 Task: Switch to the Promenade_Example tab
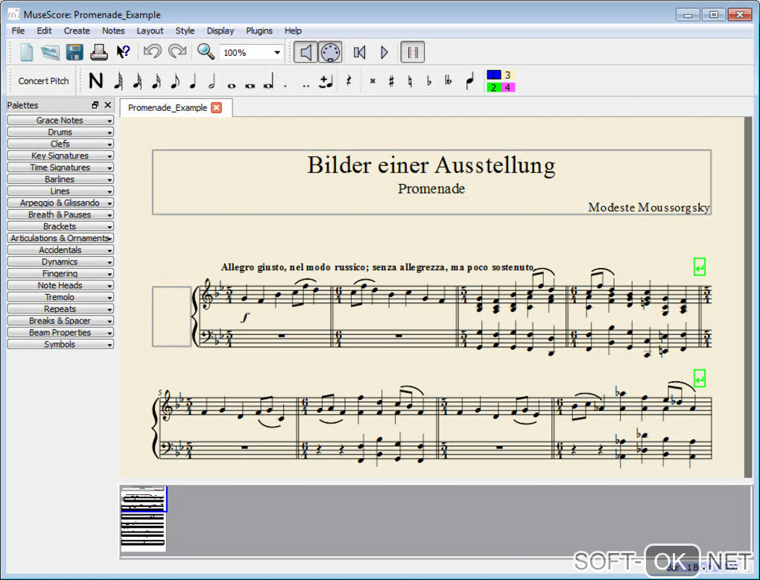coord(167,107)
